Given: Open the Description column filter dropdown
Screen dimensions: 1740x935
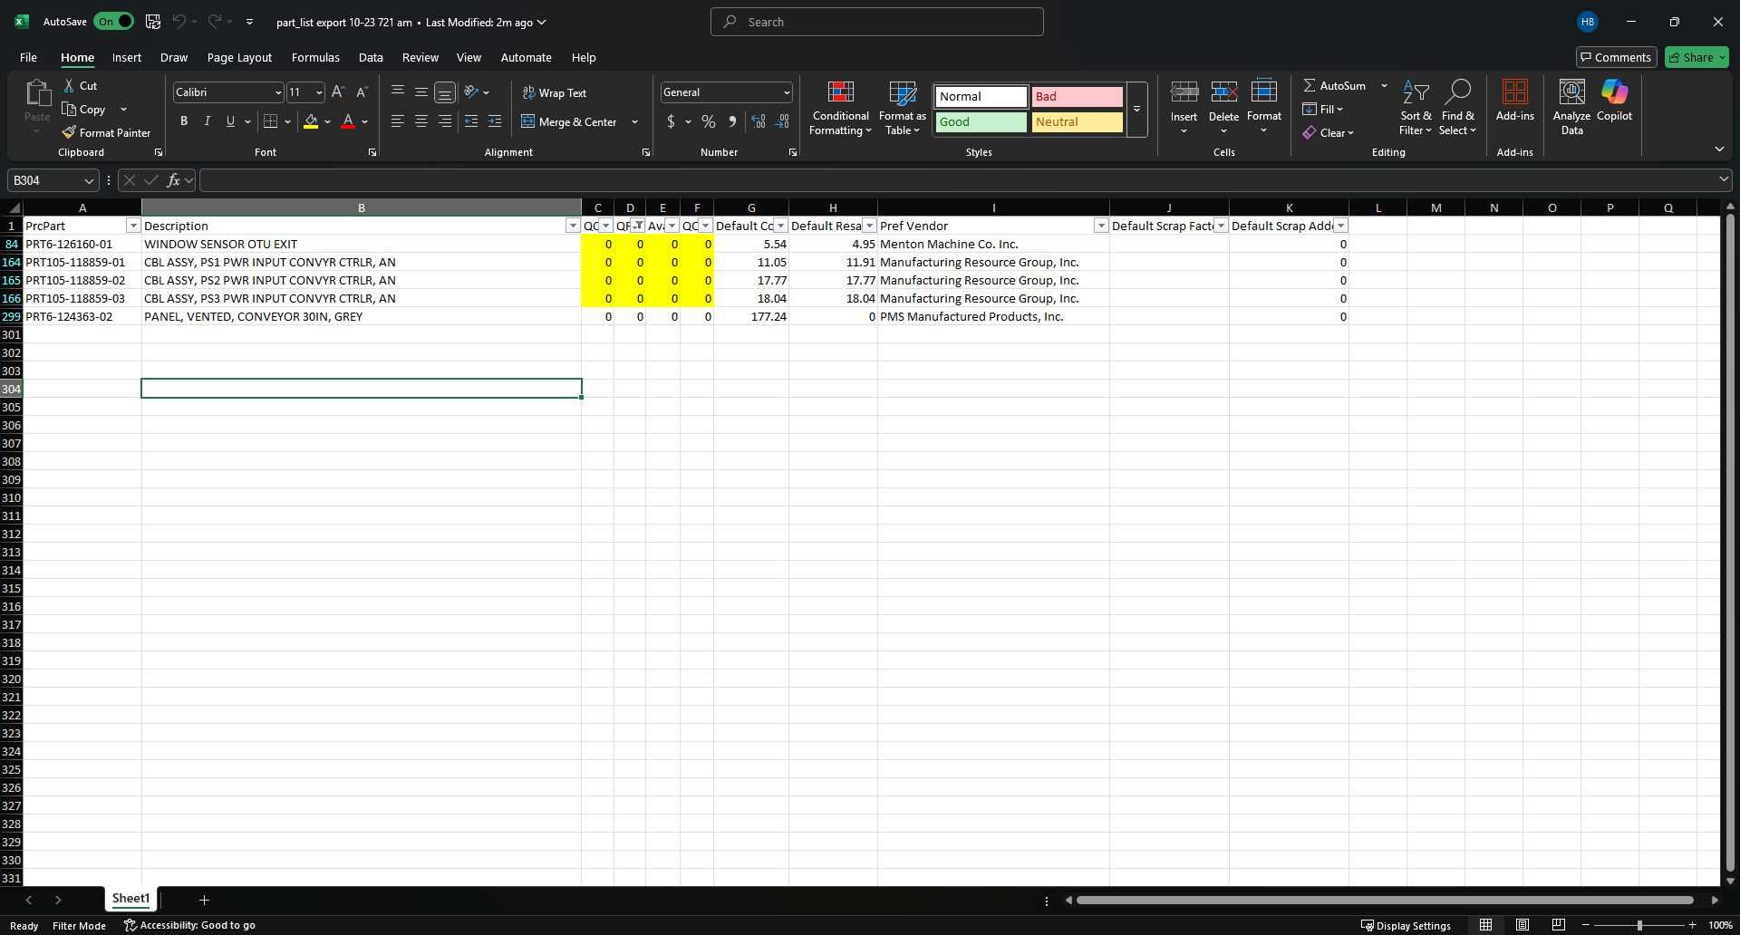Looking at the screenshot, I should pyautogui.click(x=573, y=226).
